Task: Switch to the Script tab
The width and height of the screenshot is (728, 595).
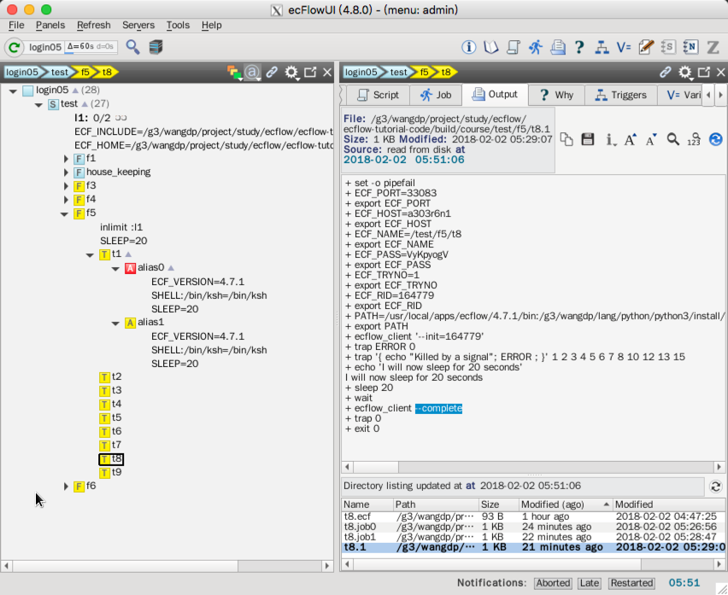Action: 378,95
